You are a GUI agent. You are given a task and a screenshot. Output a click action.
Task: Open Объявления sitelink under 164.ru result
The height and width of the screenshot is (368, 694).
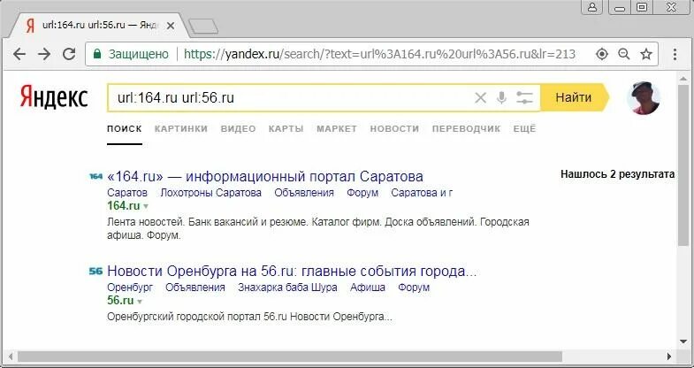tap(304, 193)
